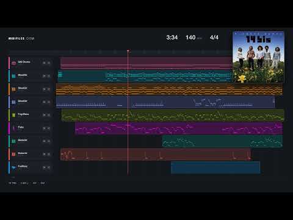This screenshot has height=220, width=293.
Task: Mute the blue SteelGtr track
Action: (44, 102)
